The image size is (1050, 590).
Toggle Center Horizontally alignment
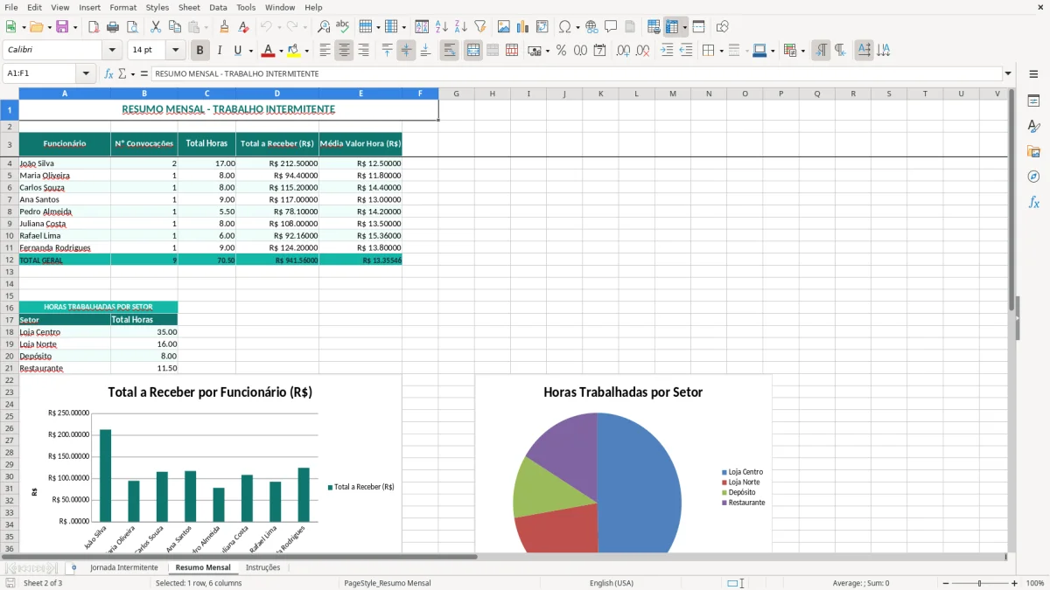(344, 51)
